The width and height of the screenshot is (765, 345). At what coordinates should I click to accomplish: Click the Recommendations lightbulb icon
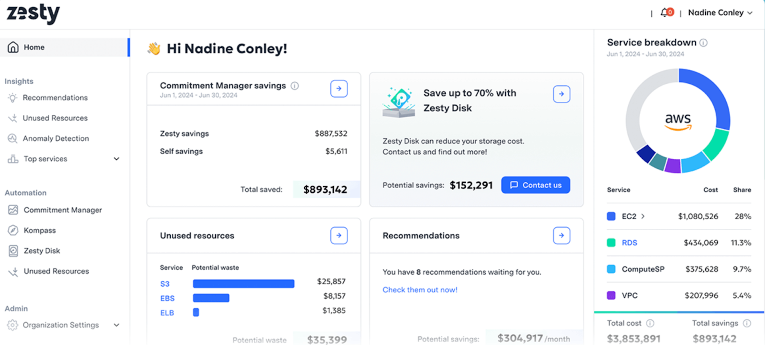12,98
